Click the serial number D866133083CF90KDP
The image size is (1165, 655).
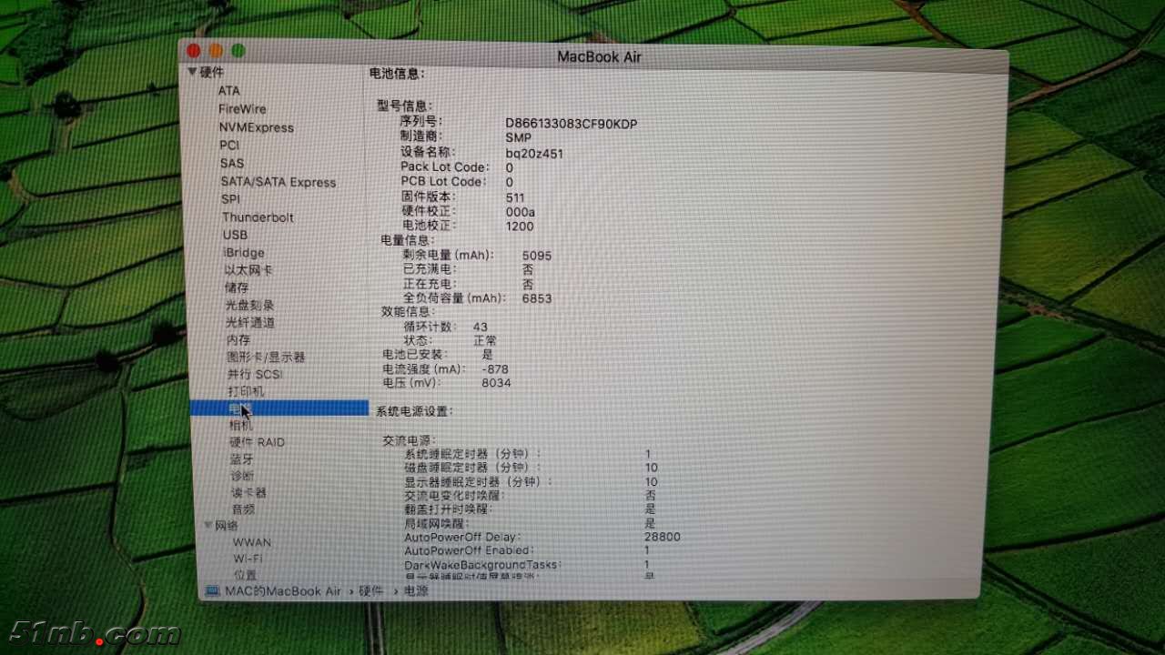click(572, 123)
